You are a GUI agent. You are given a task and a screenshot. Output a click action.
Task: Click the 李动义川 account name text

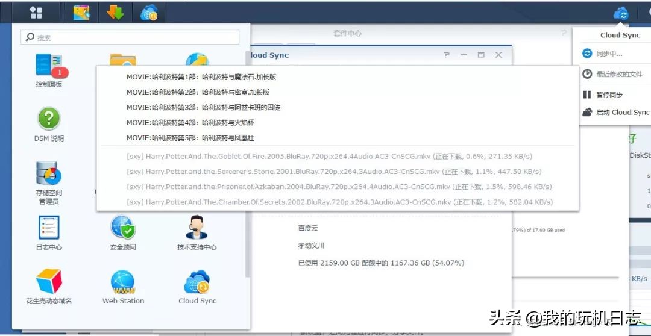tap(312, 246)
